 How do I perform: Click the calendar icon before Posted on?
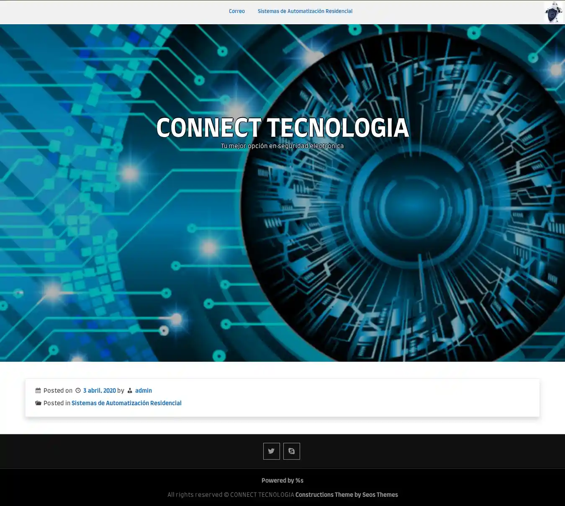38,391
